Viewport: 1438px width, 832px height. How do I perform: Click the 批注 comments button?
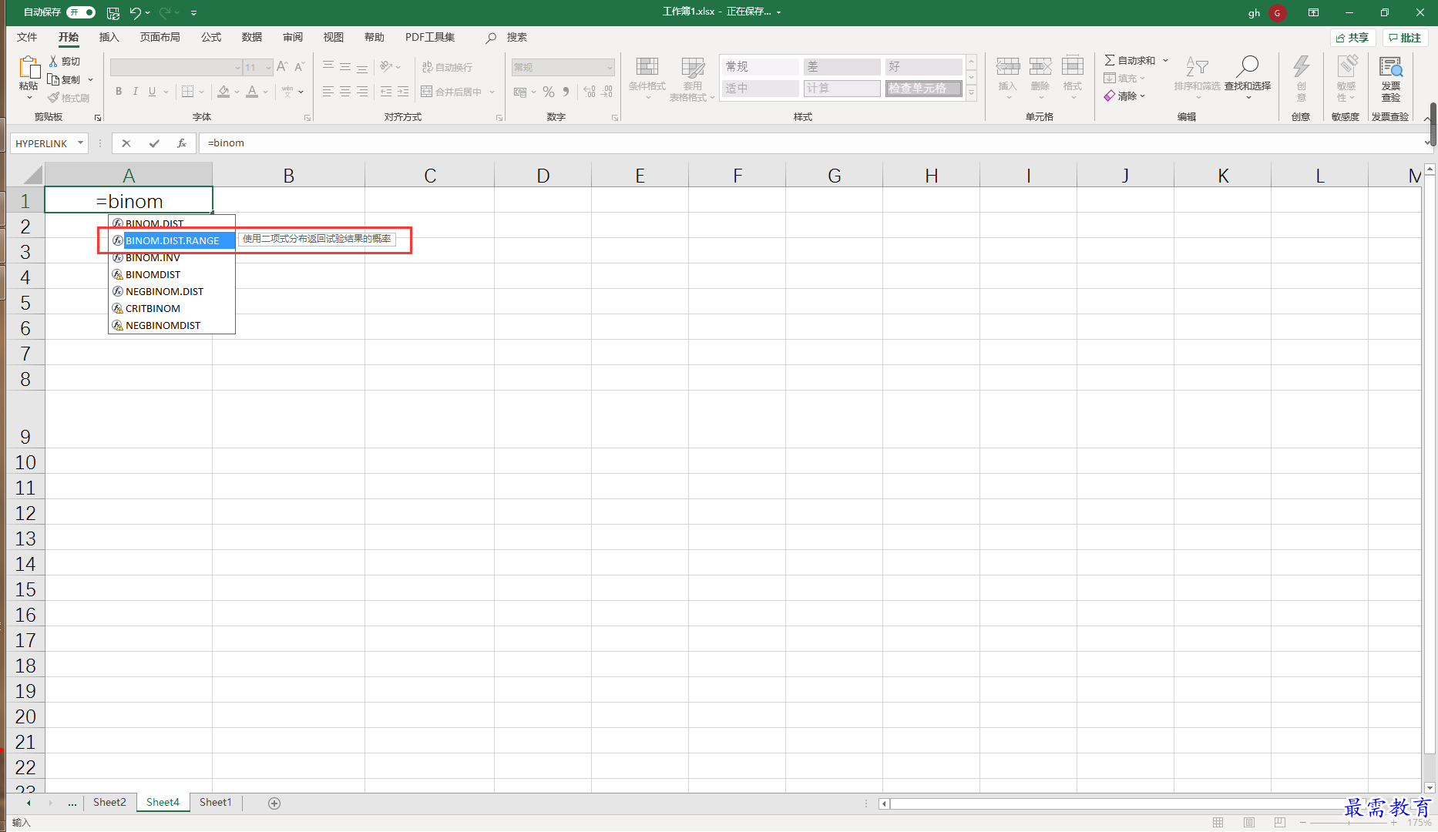[x=1405, y=38]
